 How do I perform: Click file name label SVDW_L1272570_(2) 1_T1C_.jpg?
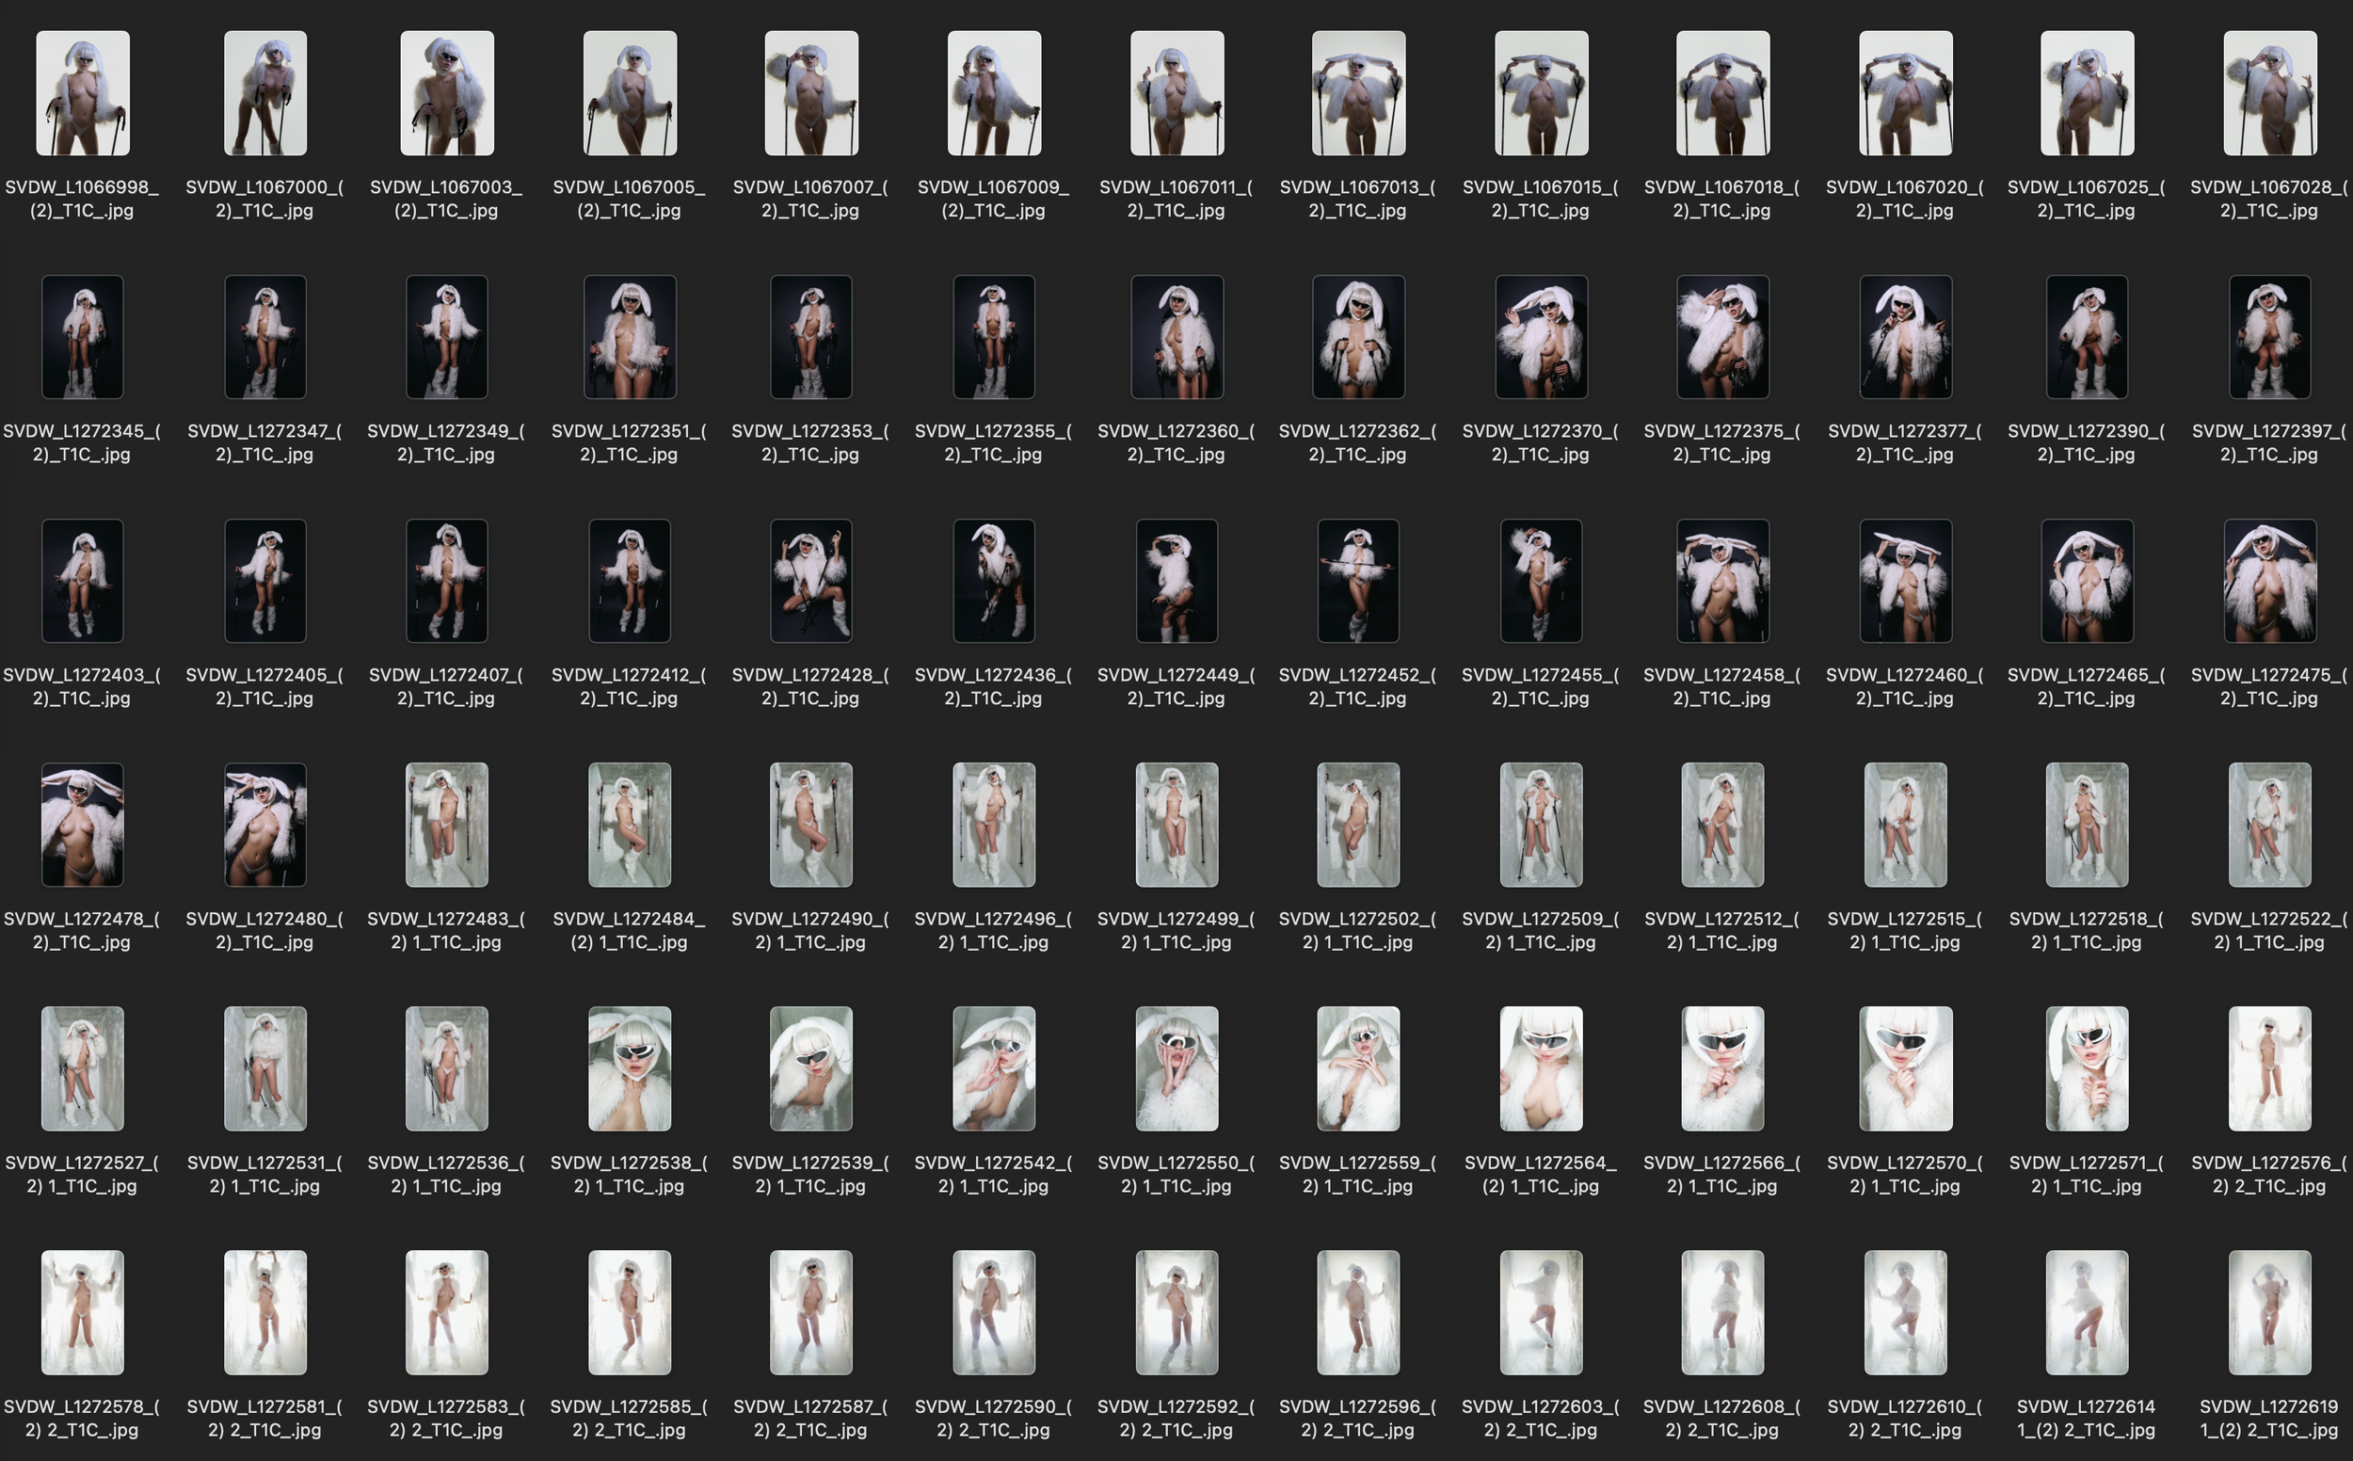(1905, 1174)
